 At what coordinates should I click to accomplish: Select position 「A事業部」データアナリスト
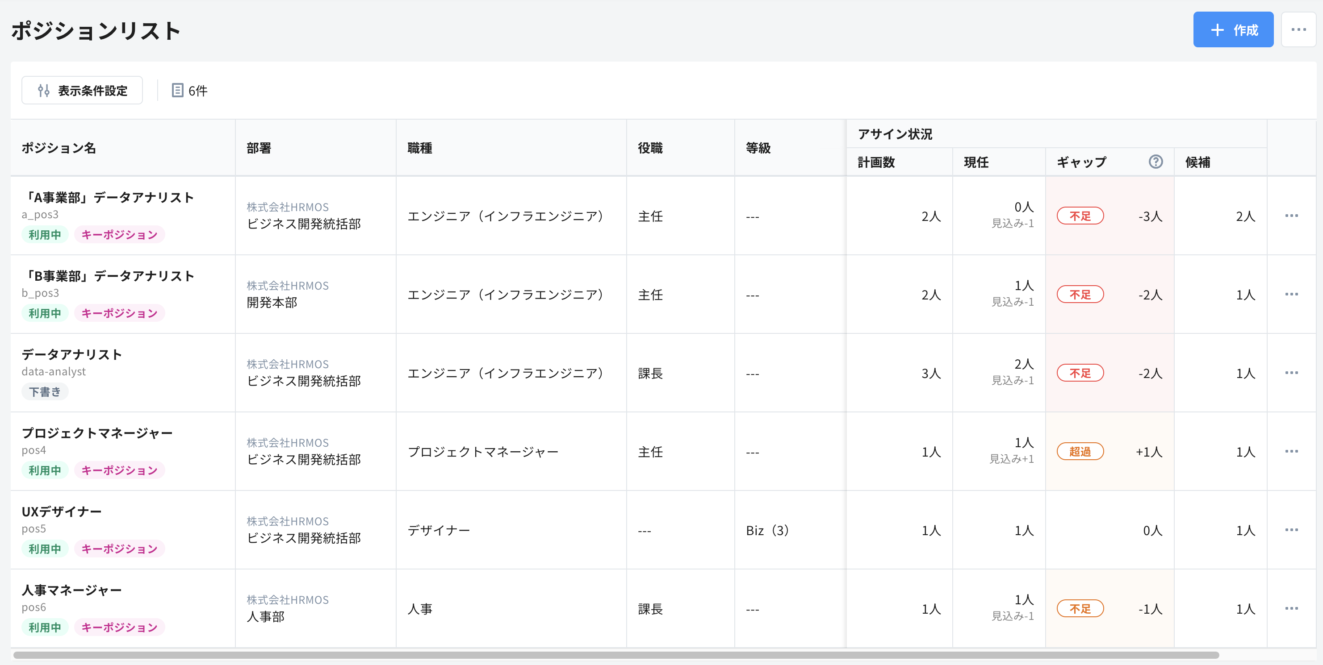pyautogui.click(x=109, y=196)
